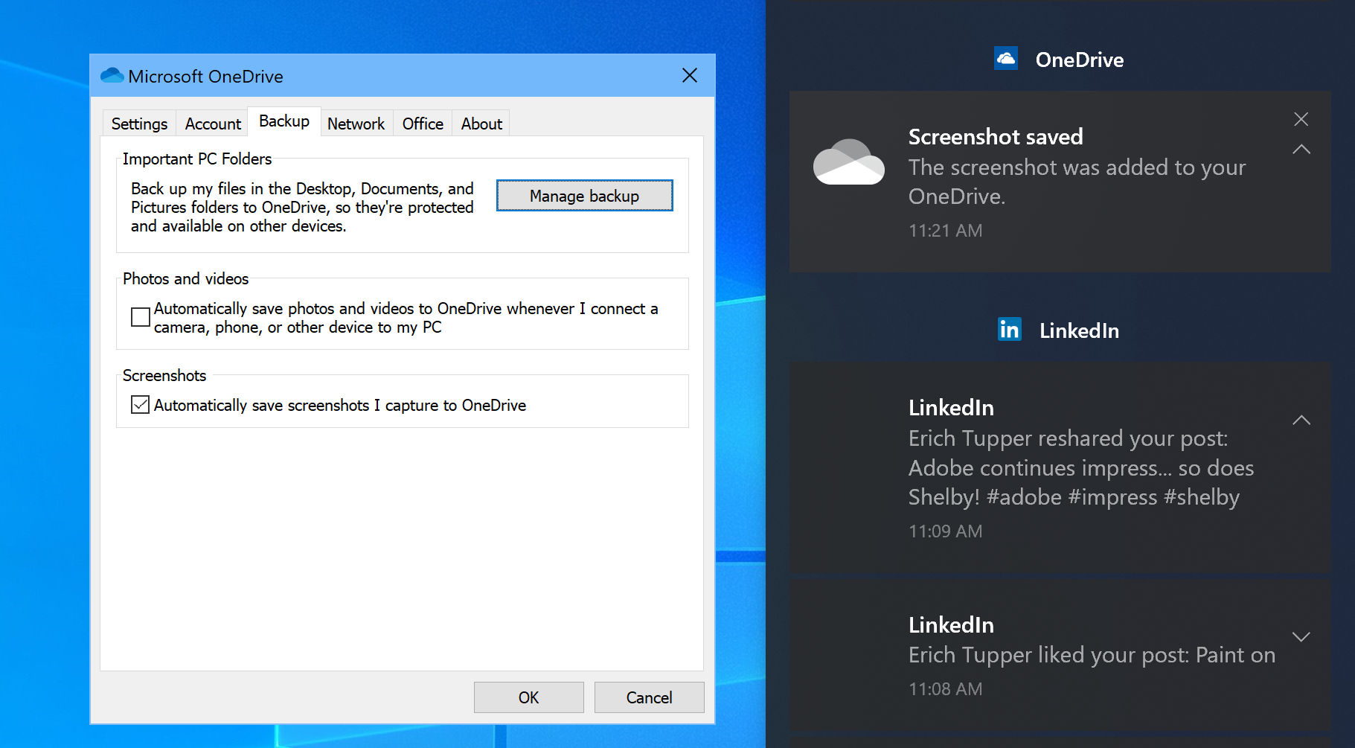Click the 'Microsoft OneDrive' title bar text
The image size is (1355, 748).
point(205,76)
